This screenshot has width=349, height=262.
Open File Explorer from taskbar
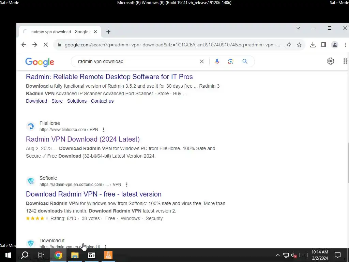[x=75, y=255]
